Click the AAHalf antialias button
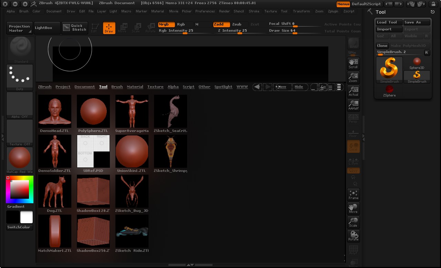The width and height of the screenshot is (441, 268). 353,105
